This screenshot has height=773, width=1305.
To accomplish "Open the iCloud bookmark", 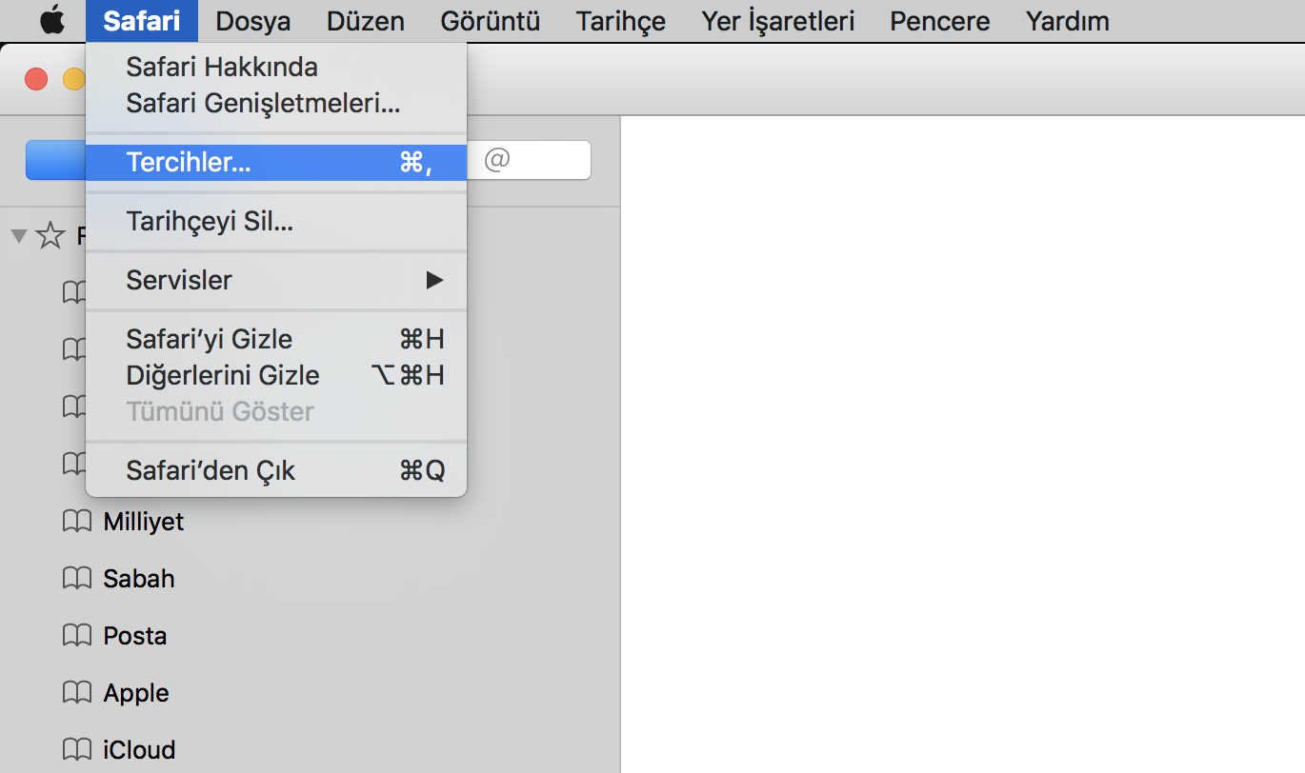I will tap(139, 750).
